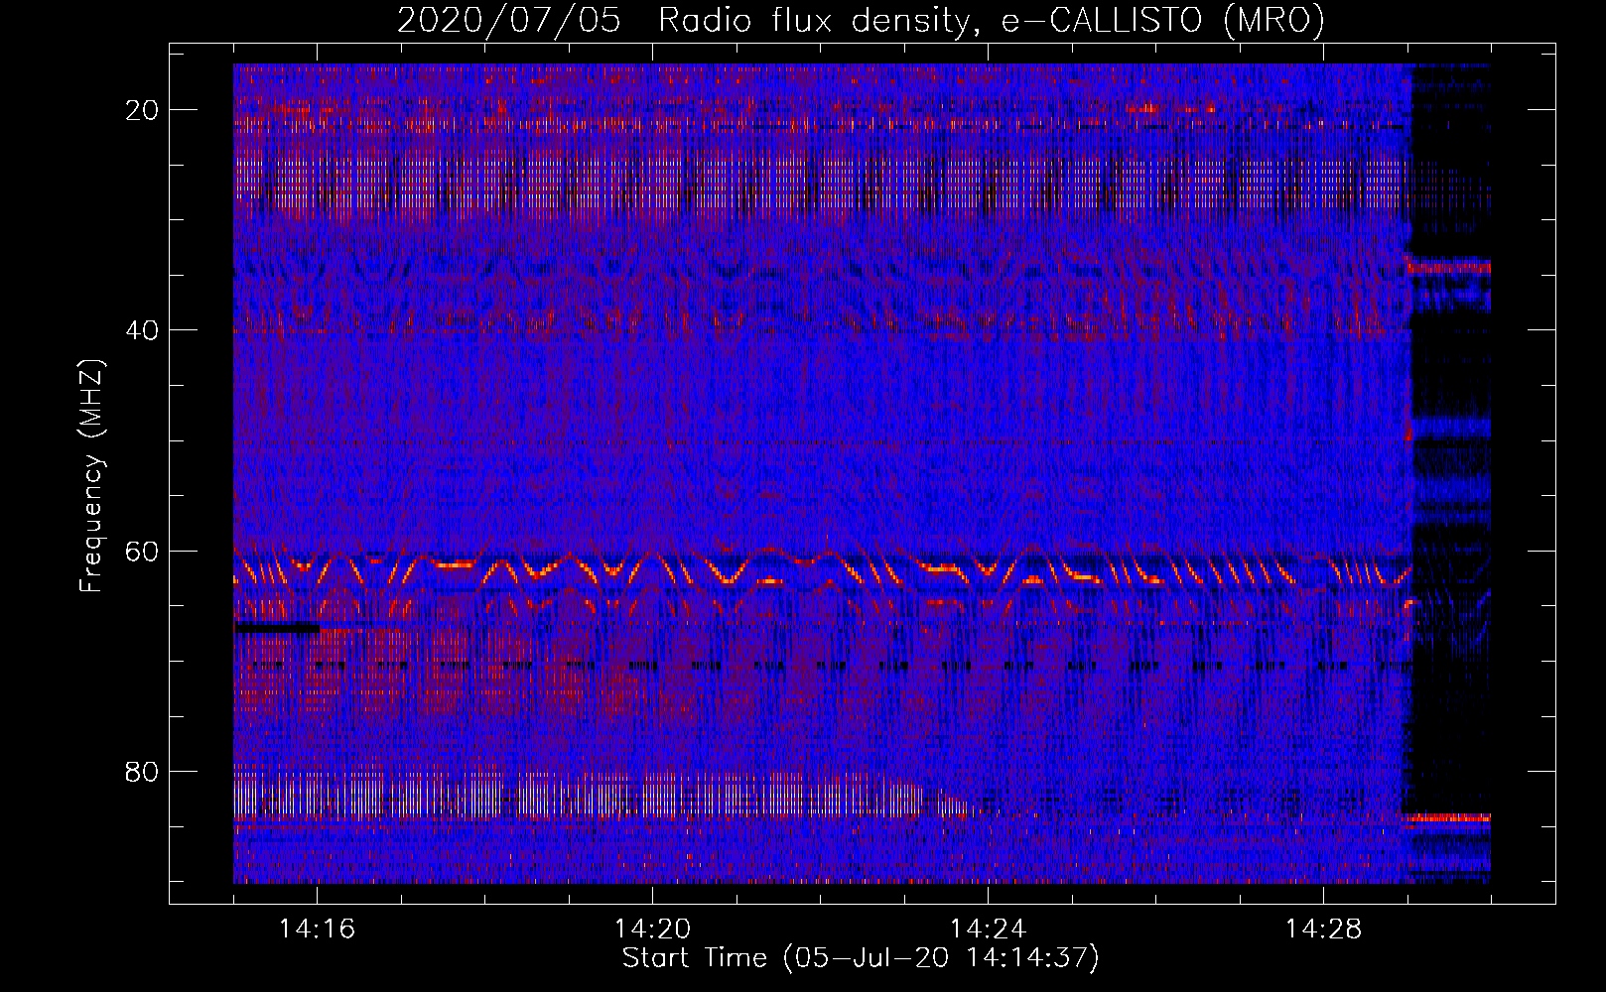Click the '14:24' time tick label

click(988, 929)
